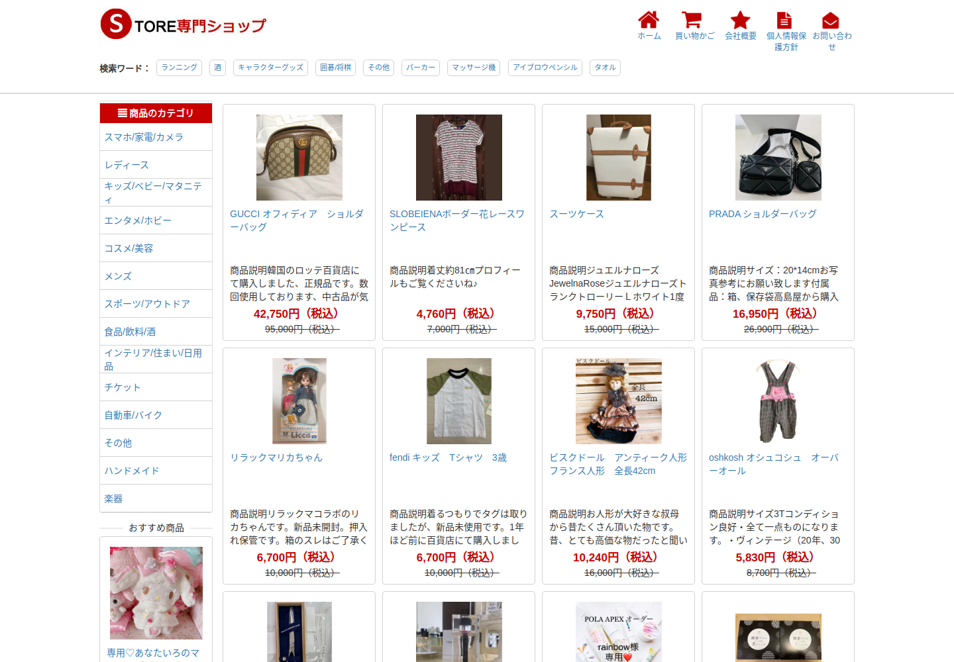Click the fendi kids T-shirt thumbnail

point(459,401)
